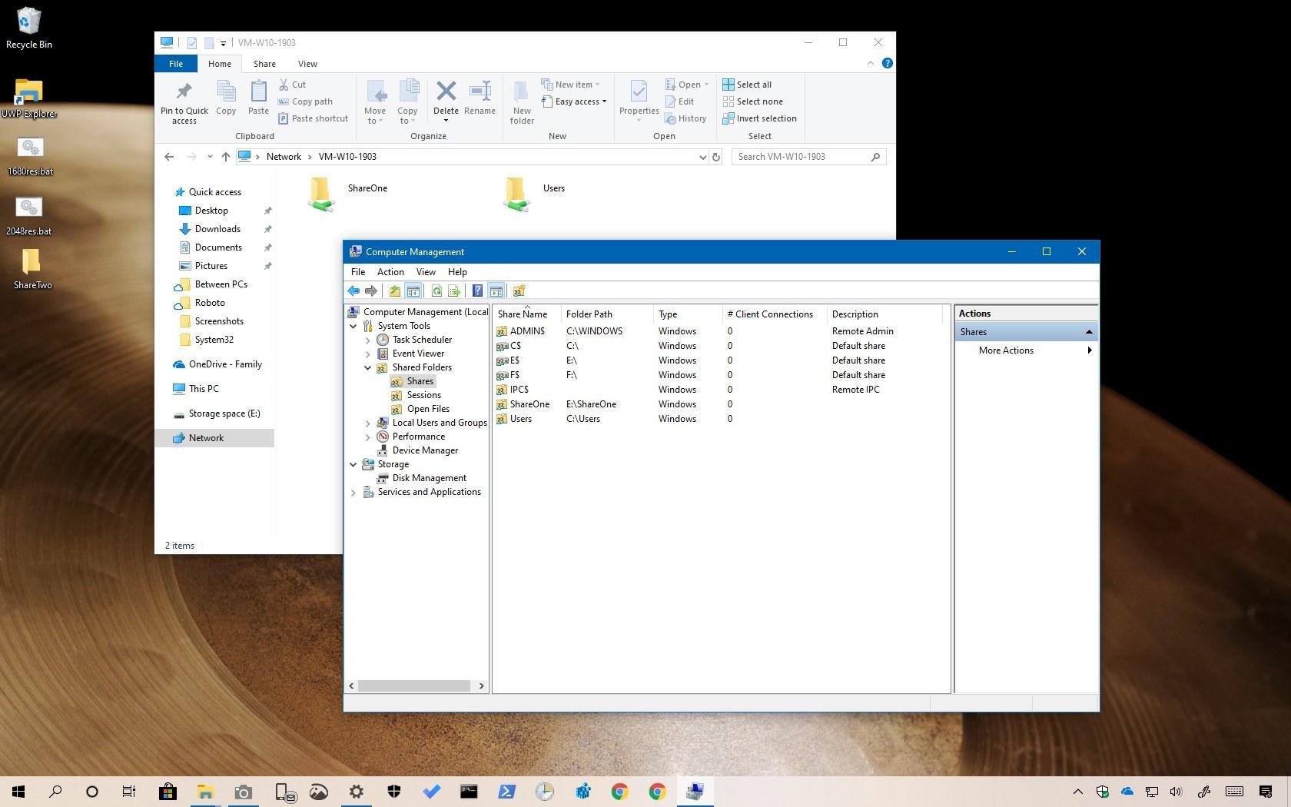This screenshot has width=1291, height=807.
Task: Select Open Files in the console tree
Action: (x=420, y=409)
